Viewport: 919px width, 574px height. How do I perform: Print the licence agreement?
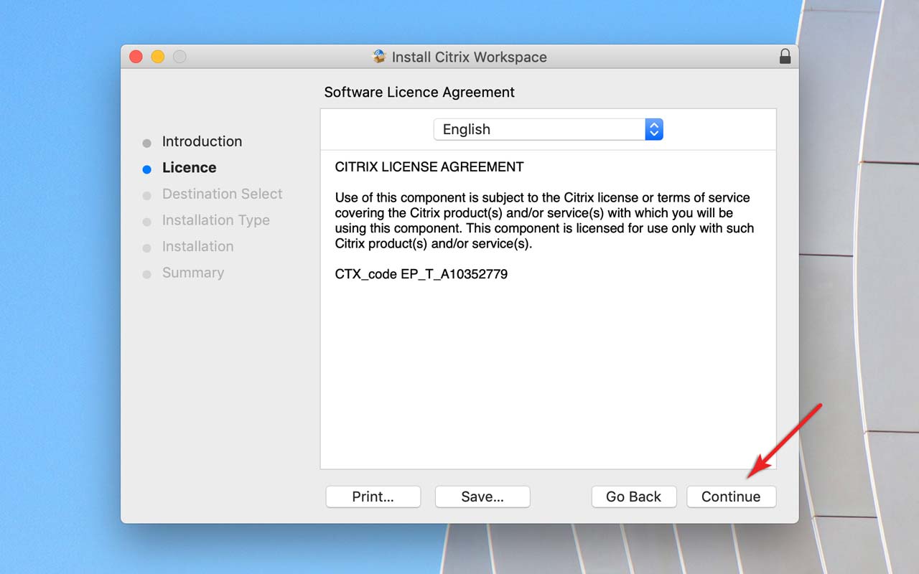(x=373, y=497)
